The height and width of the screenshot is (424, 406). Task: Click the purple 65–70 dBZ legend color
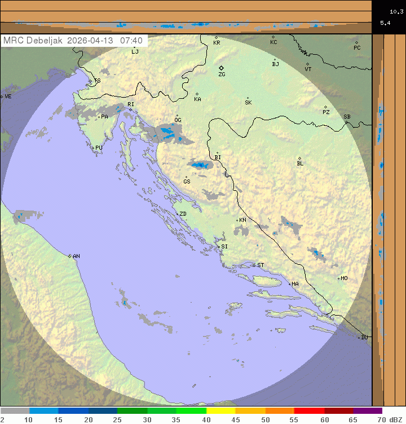(368, 411)
